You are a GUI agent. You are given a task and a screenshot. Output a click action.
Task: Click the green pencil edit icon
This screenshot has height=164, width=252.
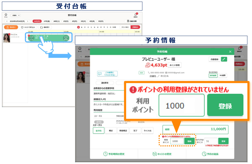coord(224,59)
